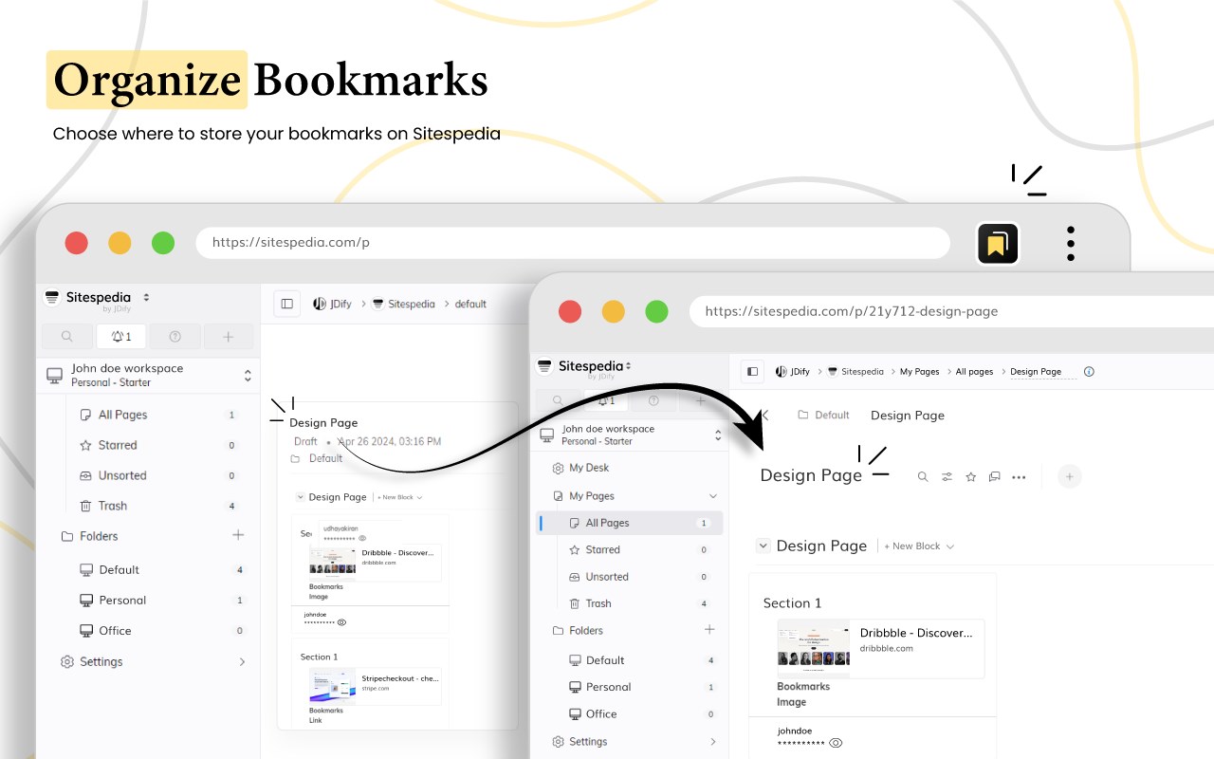Open search tab in back window sidebar
Image resolution: width=1214 pixels, height=759 pixels.
pos(66,336)
